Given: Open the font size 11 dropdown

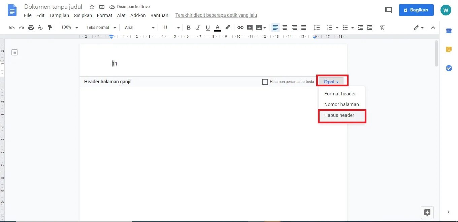Looking at the screenshot, I should 171,28.
